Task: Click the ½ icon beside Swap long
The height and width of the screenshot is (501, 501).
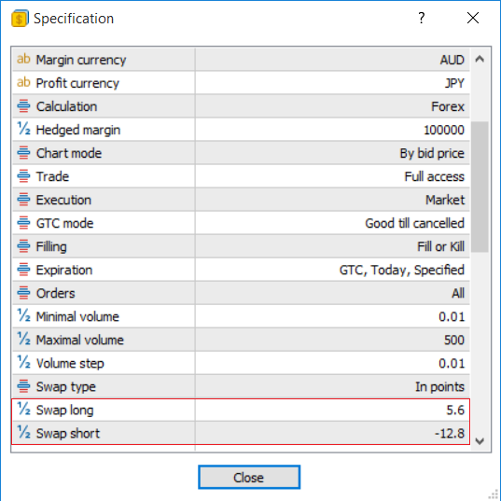Action: [23, 409]
